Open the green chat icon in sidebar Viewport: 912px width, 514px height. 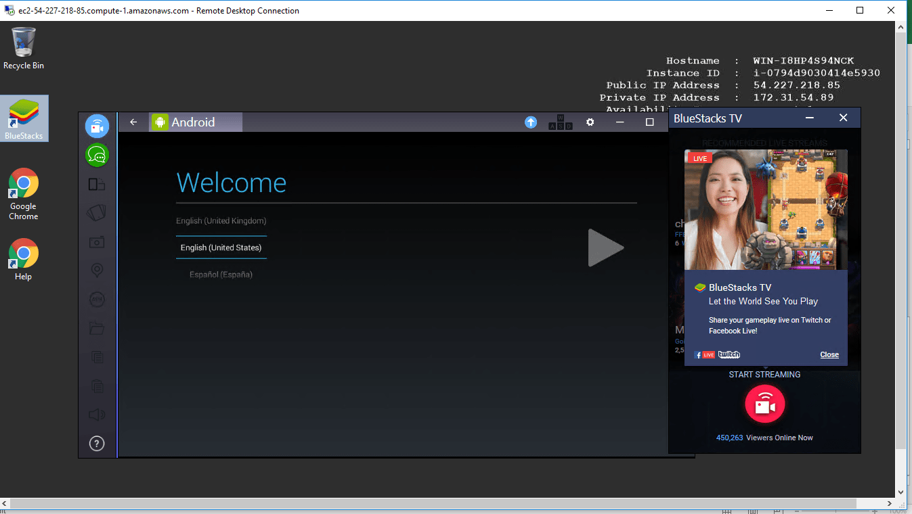click(x=97, y=156)
